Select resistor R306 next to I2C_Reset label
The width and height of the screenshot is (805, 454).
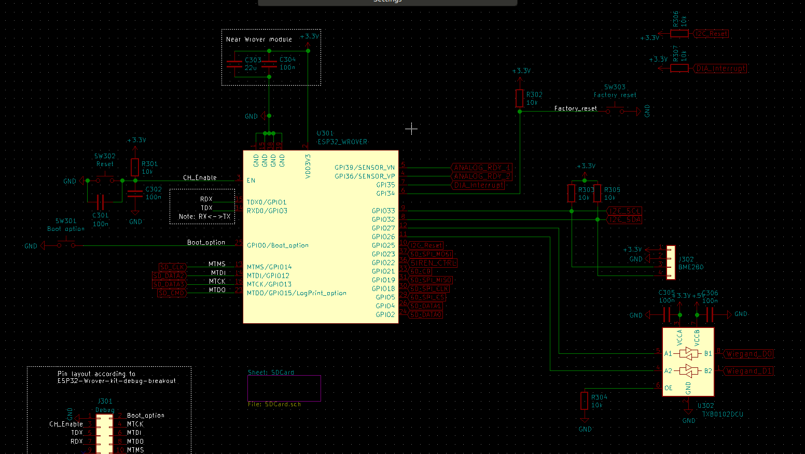pos(679,34)
